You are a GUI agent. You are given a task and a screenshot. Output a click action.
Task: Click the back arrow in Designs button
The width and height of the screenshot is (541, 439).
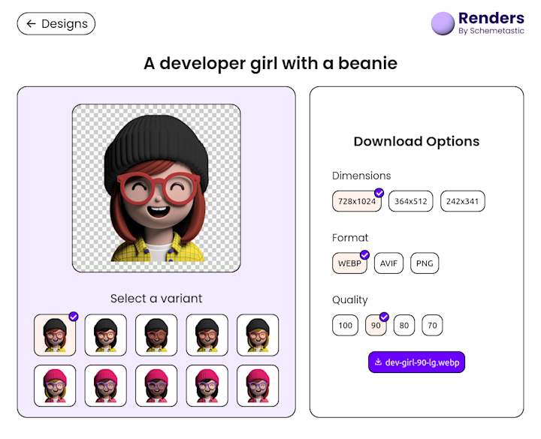[32, 23]
